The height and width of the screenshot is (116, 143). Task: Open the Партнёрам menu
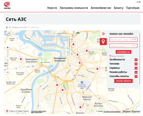click(133, 8)
